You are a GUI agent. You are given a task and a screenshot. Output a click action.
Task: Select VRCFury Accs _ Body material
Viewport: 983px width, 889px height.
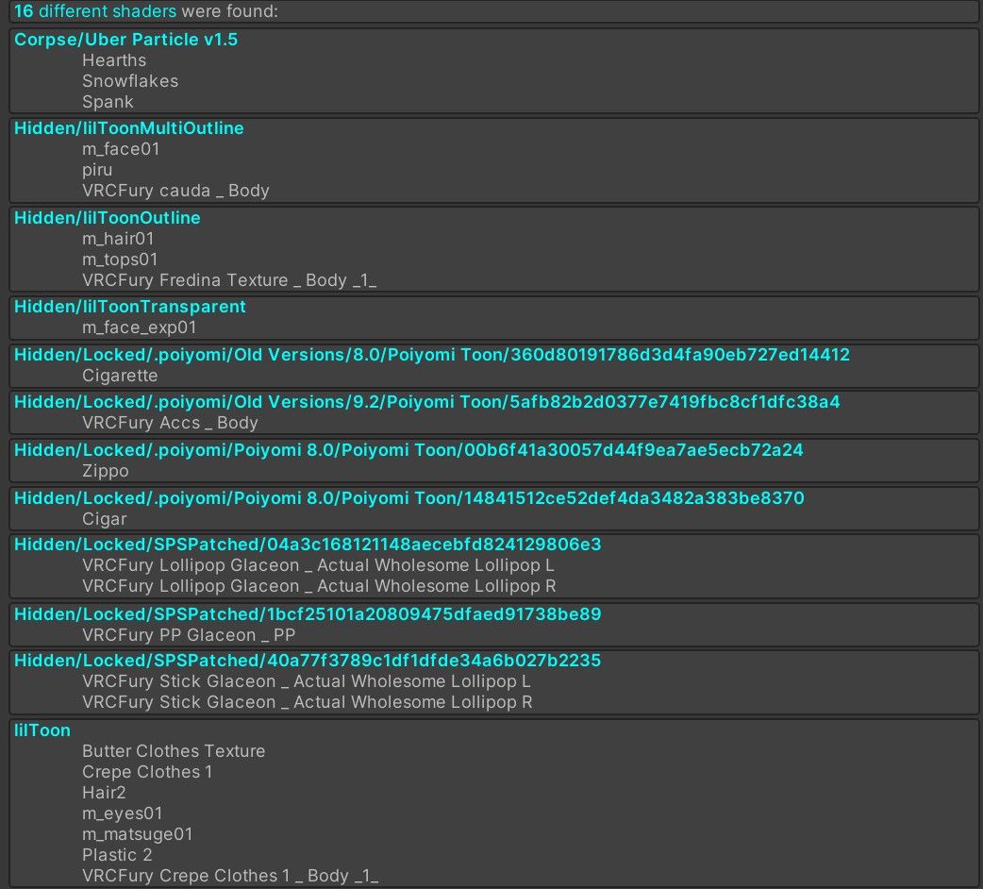tap(170, 423)
